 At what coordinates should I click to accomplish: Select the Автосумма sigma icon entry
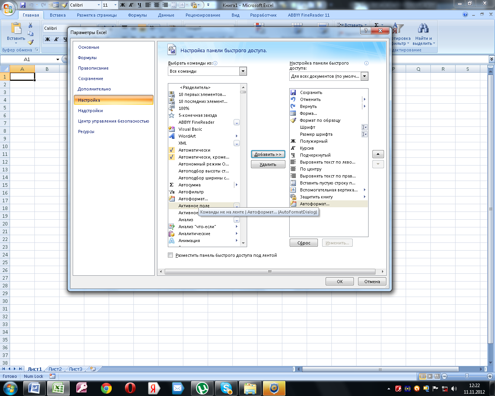click(x=172, y=185)
